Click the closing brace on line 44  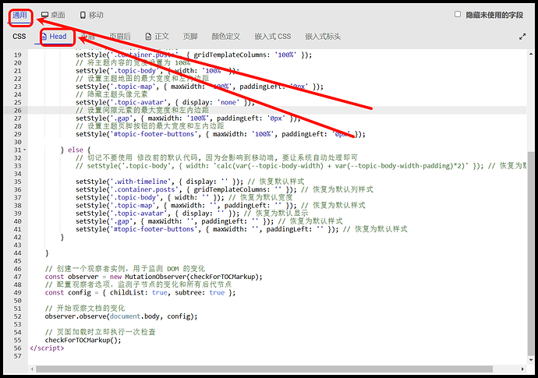[47, 253]
